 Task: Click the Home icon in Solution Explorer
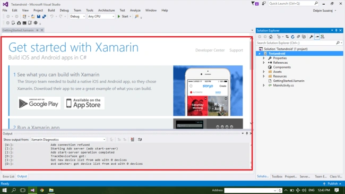tap(271, 37)
